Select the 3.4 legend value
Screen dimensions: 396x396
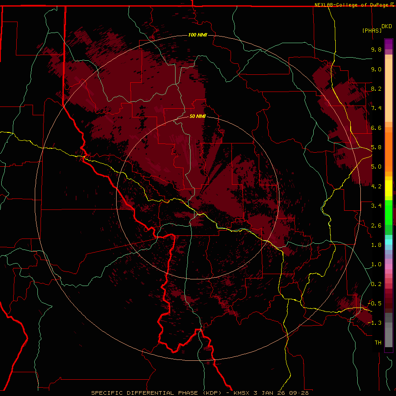376,206
